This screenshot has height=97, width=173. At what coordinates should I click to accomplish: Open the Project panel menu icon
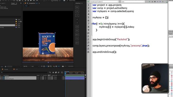(x=16, y=3)
